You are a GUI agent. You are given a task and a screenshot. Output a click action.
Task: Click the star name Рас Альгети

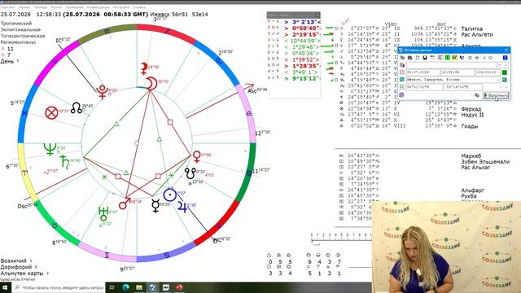pyautogui.click(x=477, y=34)
